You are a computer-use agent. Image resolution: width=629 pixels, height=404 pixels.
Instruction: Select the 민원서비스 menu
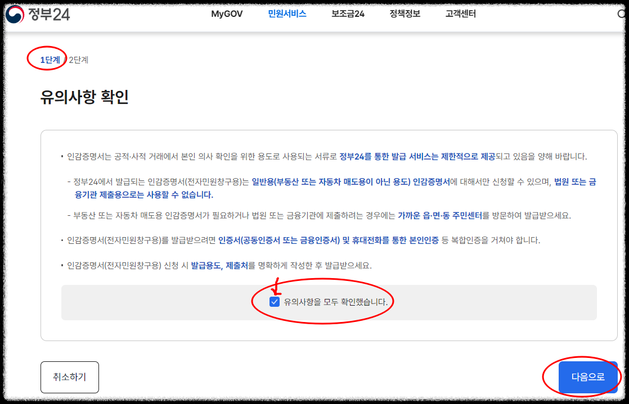(287, 14)
